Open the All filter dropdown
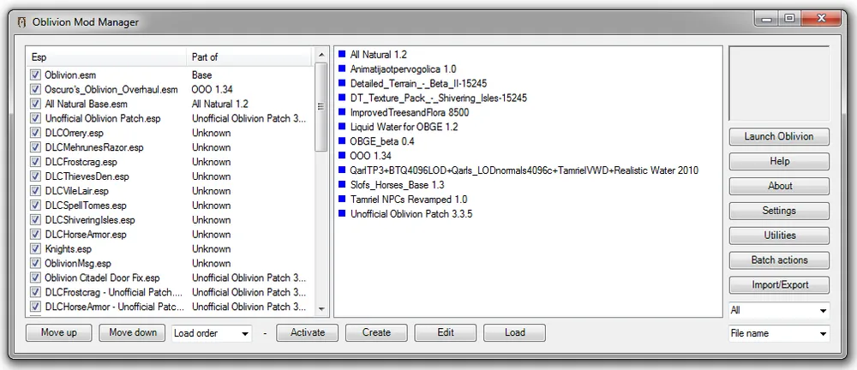This screenshot has height=370, width=857. pyautogui.click(x=779, y=310)
